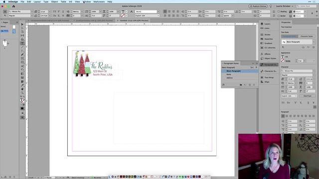The image size is (319, 179).
Task: Select the Gap tool
Action: pyautogui.click(x=22, y=35)
